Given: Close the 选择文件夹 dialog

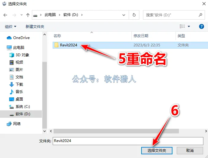Looking at the screenshot, I should coord(204,4).
